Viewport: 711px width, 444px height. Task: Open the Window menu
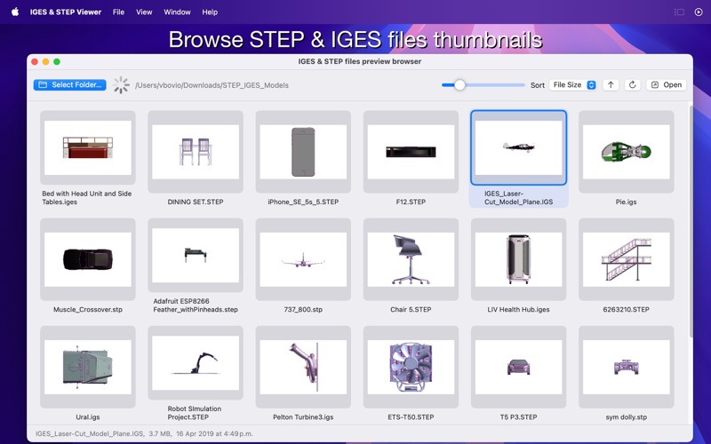(177, 12)
